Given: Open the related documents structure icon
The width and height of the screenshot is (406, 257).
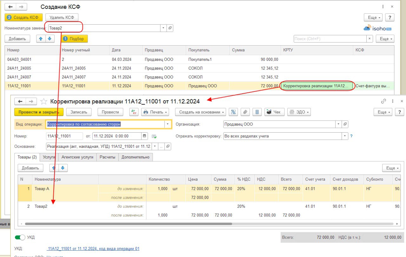Looking at the screenshot, I should pyautogui.click(x=233, y=112).
